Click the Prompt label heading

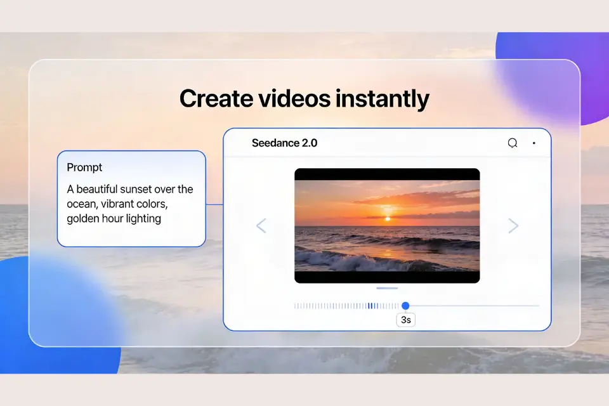coord(83,167)
